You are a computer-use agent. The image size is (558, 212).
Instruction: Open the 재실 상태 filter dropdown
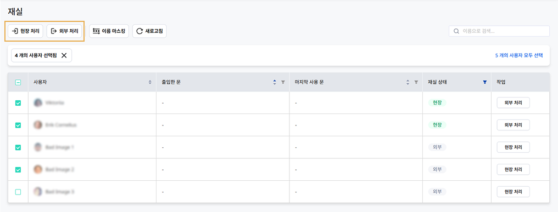(484, 82)
